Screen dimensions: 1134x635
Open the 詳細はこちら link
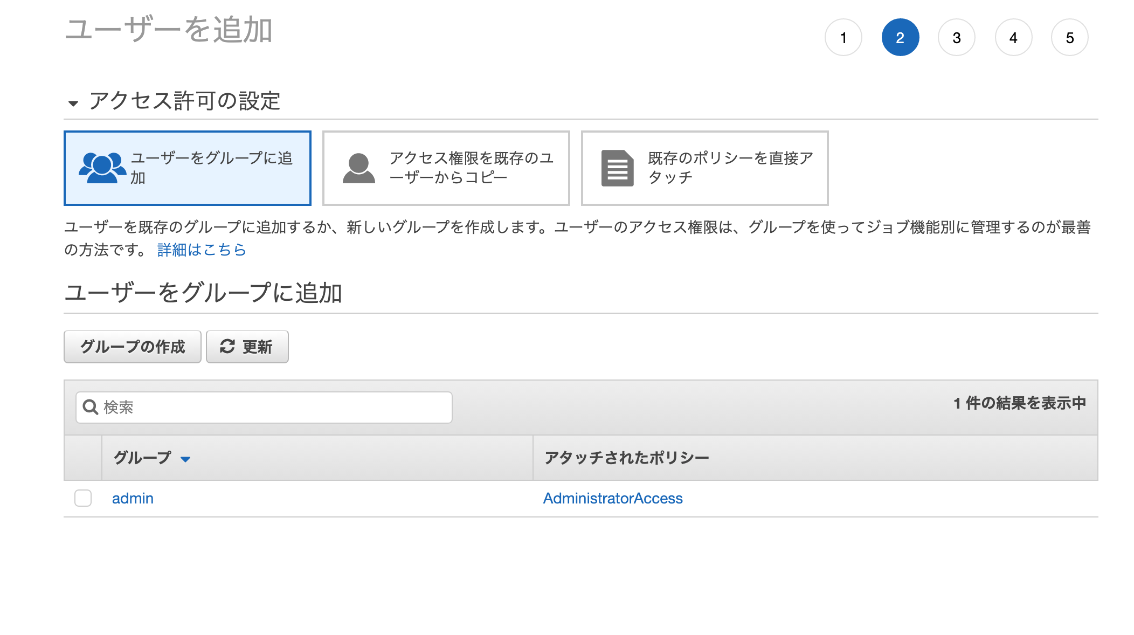coord(201,249)
